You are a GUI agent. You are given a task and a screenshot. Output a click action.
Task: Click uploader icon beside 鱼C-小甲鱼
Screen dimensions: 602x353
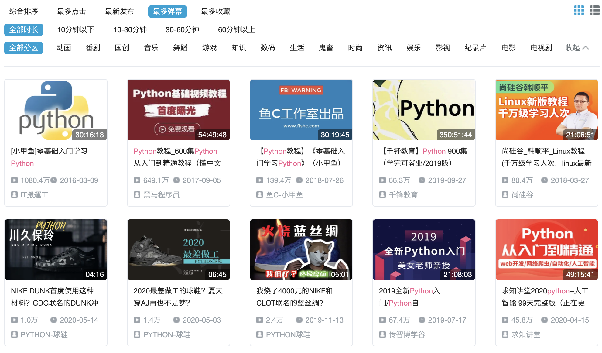[x=260, y=195]
